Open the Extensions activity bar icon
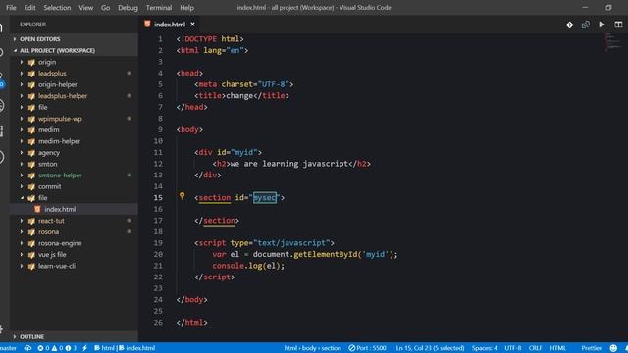Viewport: 628px width, 353px height. 2,130
